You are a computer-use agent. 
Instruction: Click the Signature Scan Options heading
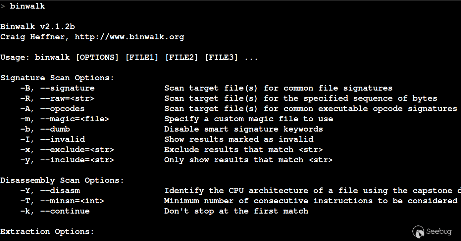[x=57, y=78]
